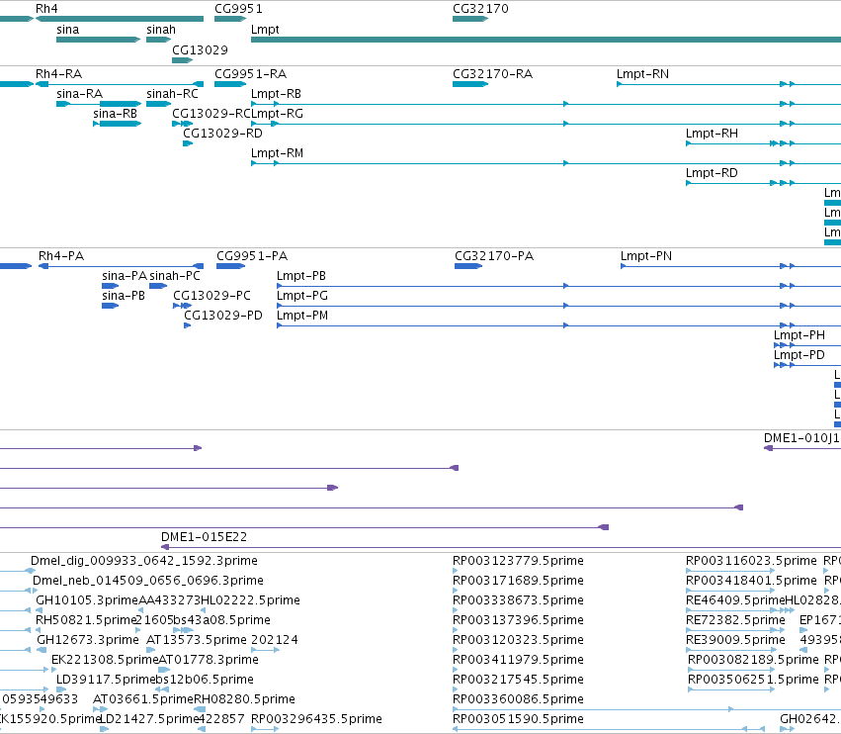
Task: Select the CG13029 gene label
Action: coord(200,49)
